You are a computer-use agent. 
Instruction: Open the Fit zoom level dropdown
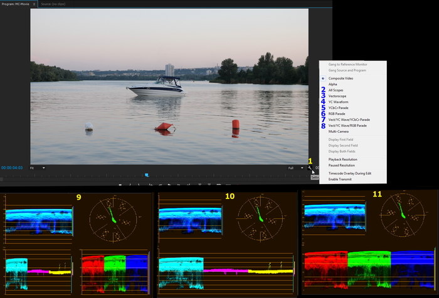pos(38,168)
